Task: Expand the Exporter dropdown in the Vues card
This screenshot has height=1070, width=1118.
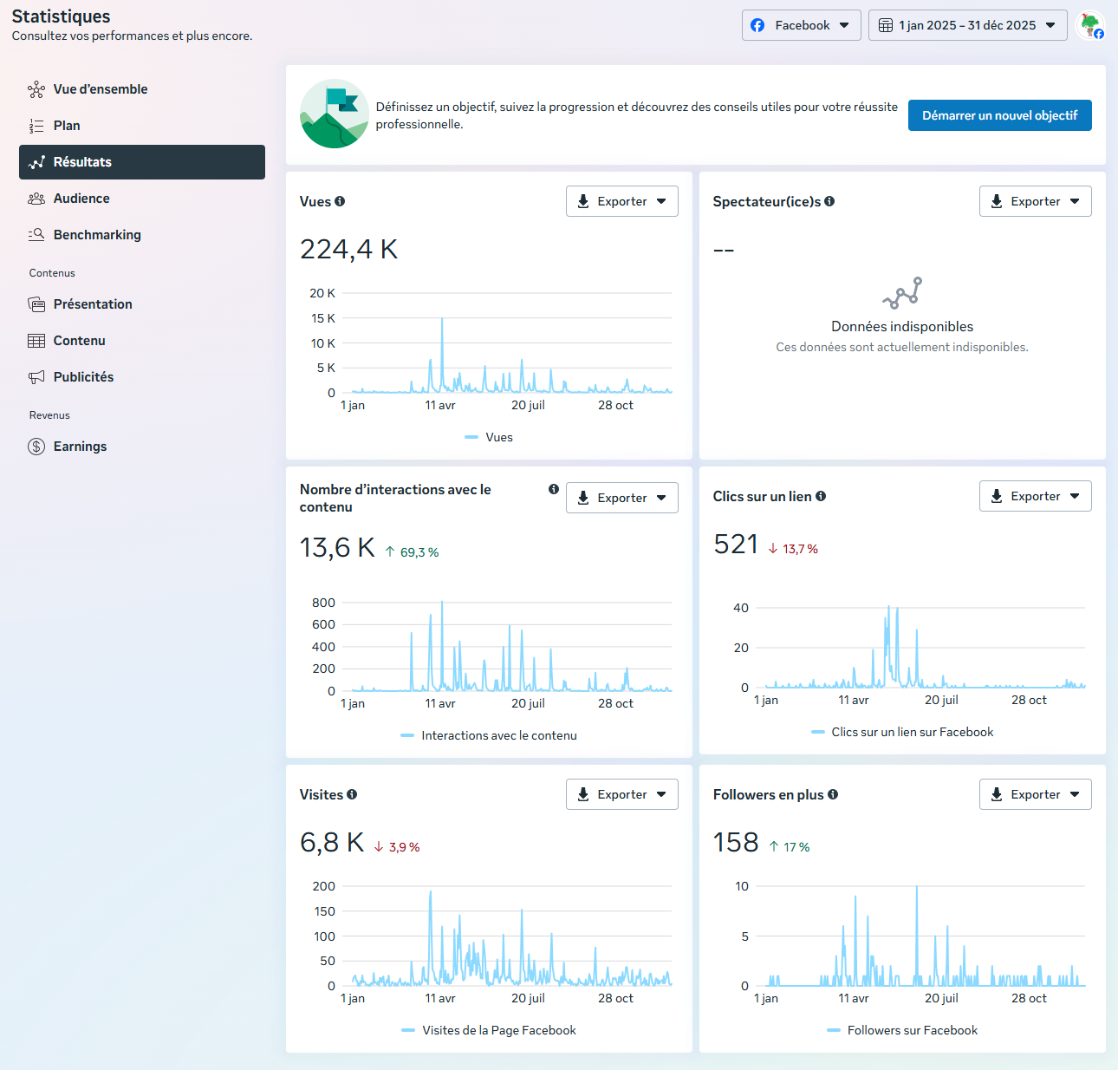Action: [x=621, y=201]
